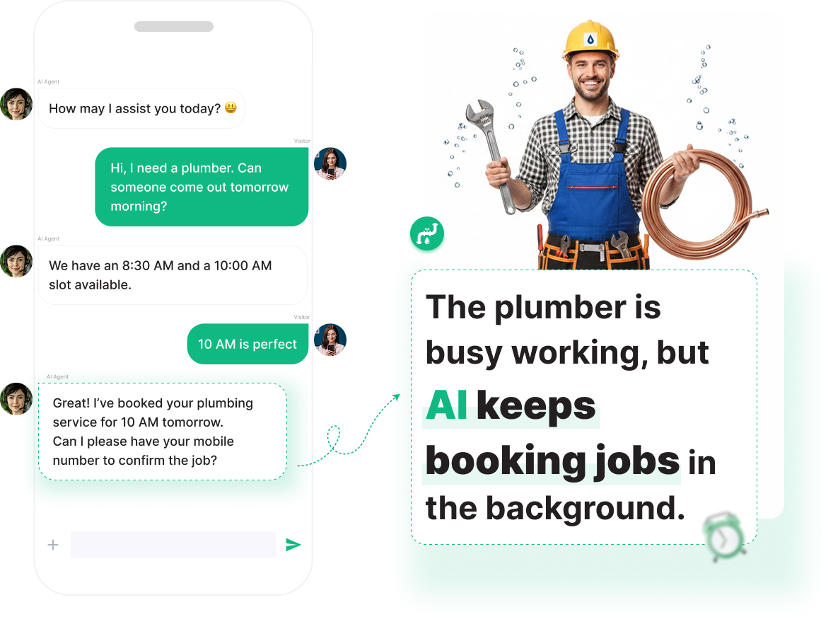Click AI Agent avatar beside slot availability message
The width and height of the screenshot is (833, 624).
tap(16, 261)
